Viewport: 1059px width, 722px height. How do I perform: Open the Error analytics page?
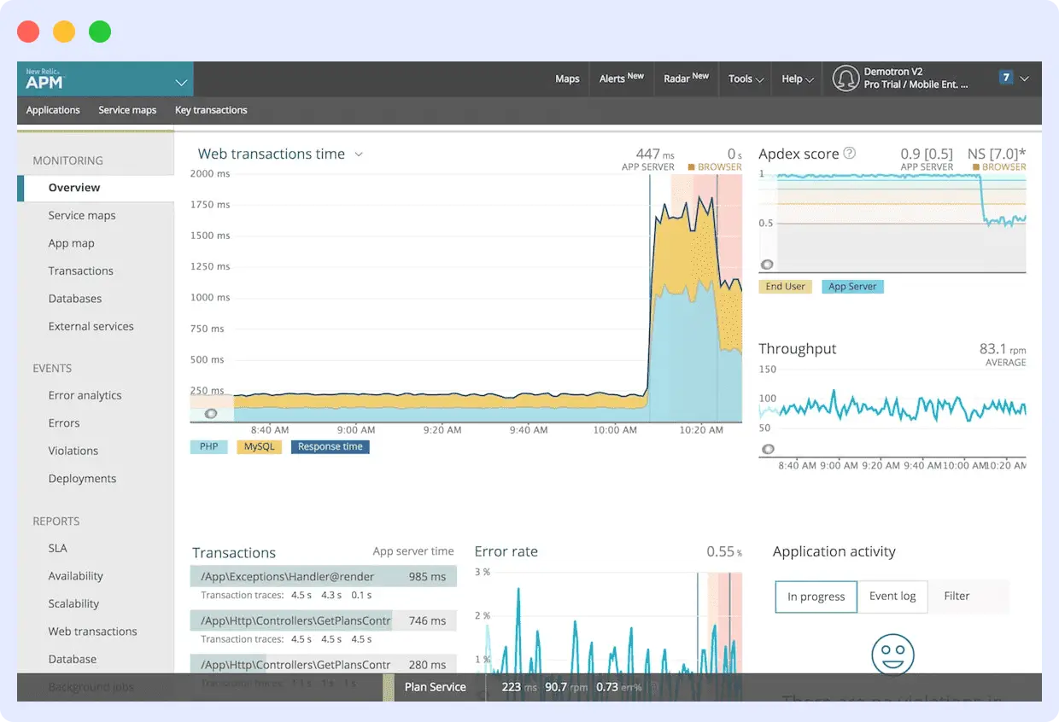pos(85,395)
